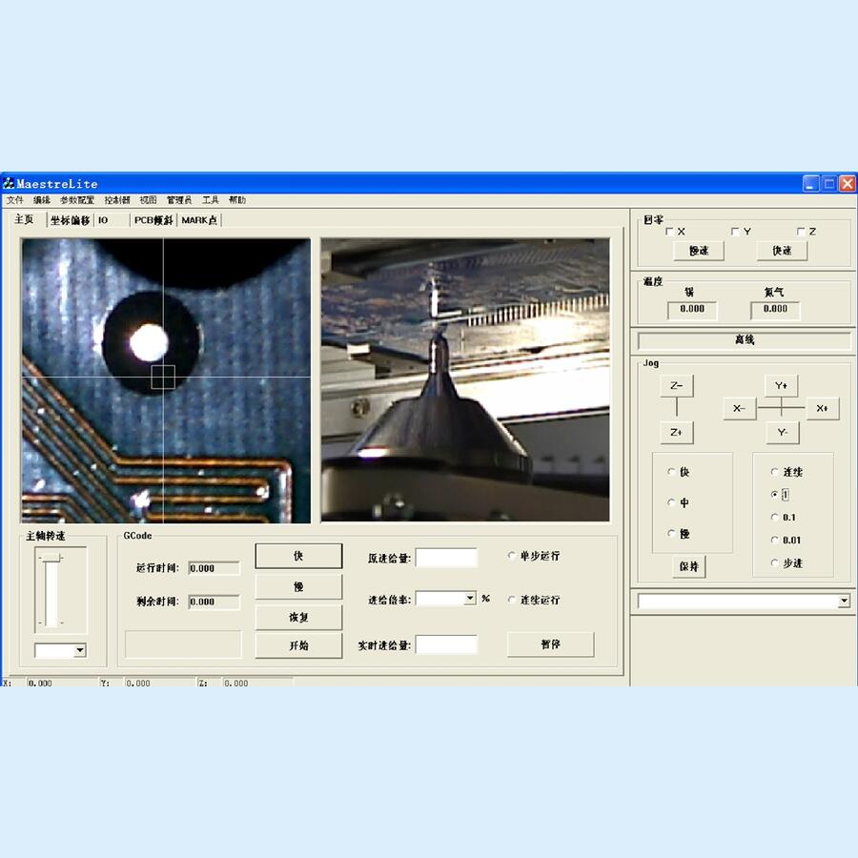Click the 开始 button in the GCode panel
Image resolution: width=858 pixels, height=858 pixels.
[298, 645]
